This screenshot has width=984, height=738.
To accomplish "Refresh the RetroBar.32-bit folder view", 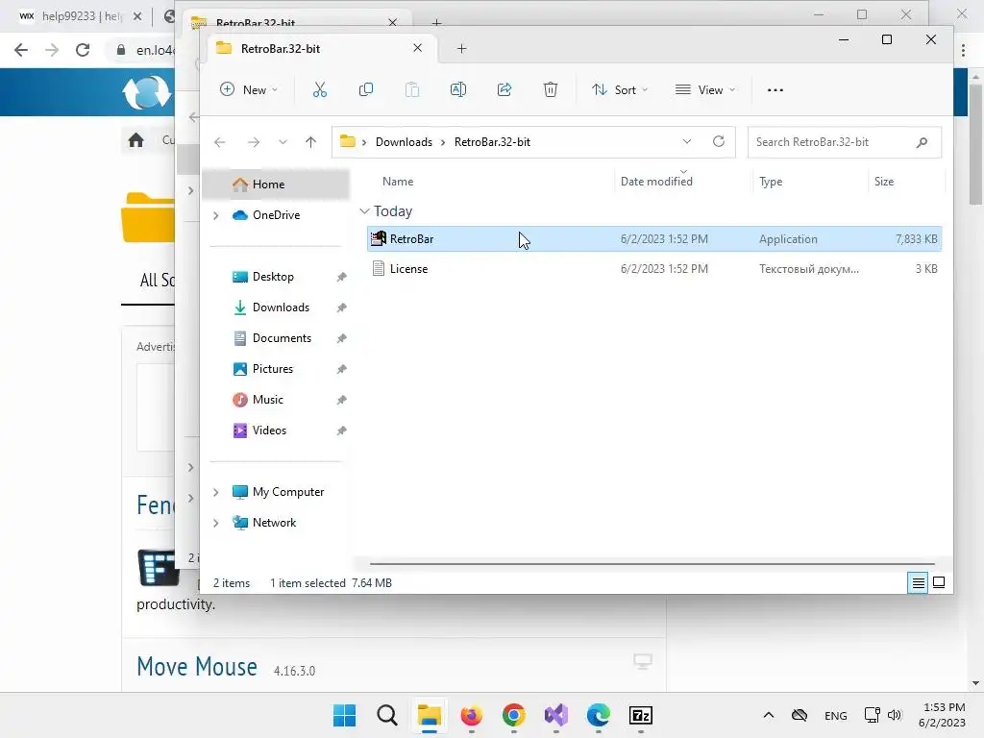I will [719, 141].
